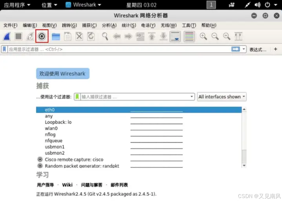Open Cisco remote capture settings icon
The image size is (282, 201).
click(40, 159)
